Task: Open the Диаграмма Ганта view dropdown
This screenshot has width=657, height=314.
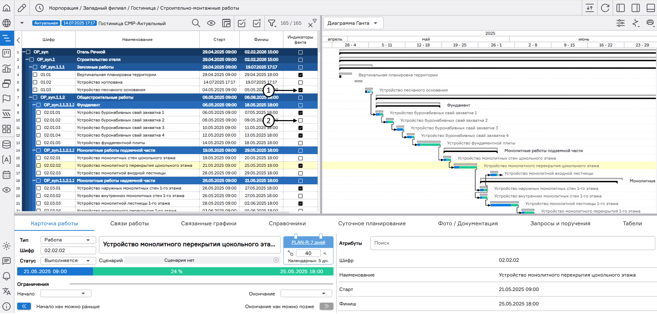Action: pyautogui.click(x=353, y=23)
